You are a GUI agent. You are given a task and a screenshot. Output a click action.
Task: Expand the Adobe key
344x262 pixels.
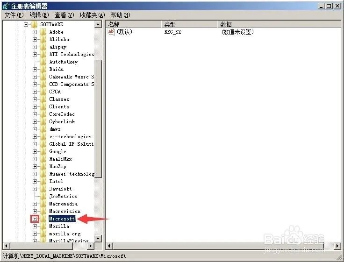click(35, 32)
